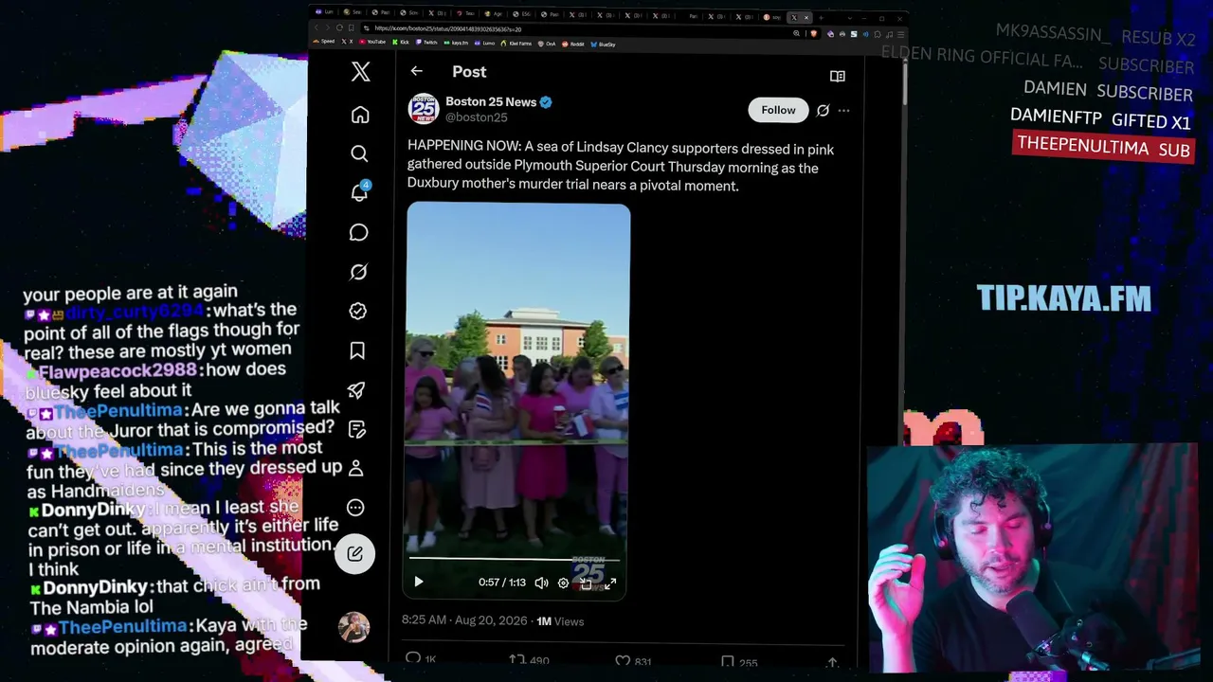Reply to the post via speech-bubble icon
This screenshot has width=1213, height=682.
tap(413, 658)
